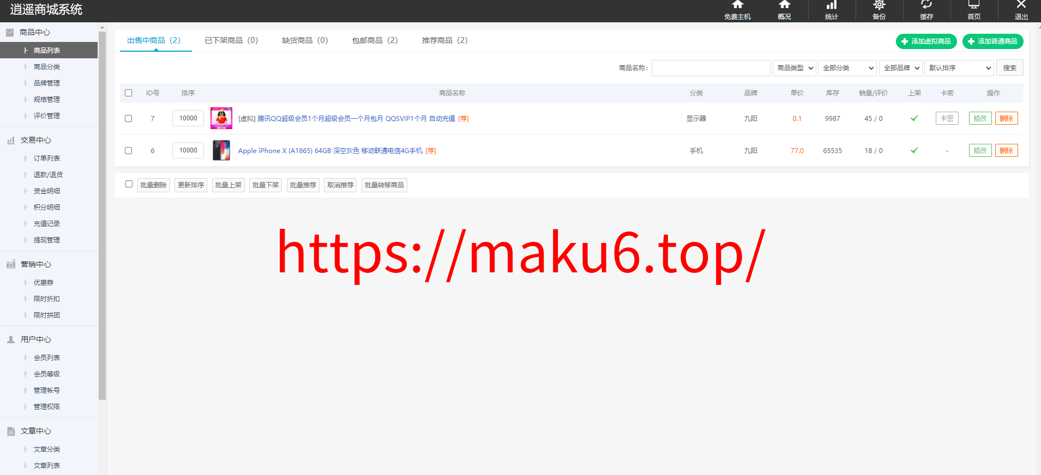The height and width of the screenshot is (475, 1041).
Task: Open the 默认排序 dropdown
Action: pos(959,68)
